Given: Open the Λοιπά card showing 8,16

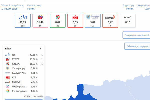Looking at the screenshot, I should tap(128, 21).
